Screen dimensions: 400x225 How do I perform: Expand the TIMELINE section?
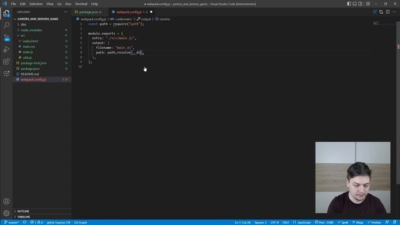point(24,217)
